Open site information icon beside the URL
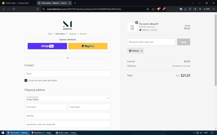The image size is (217, 135). click(x=44, y=9)
